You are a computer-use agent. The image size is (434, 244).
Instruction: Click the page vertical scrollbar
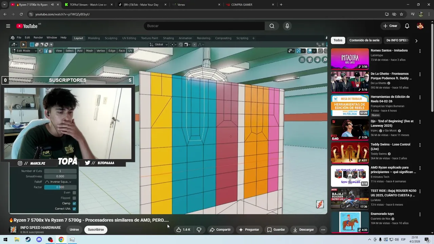pos(432,68)
